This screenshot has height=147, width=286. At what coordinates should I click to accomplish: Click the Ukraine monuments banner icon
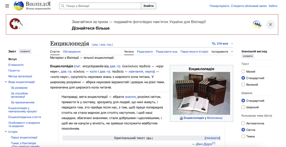257,24
